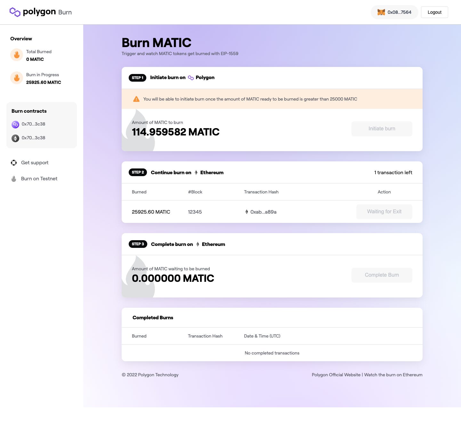Click the Completed Burns heading
Screen dimensions: 461x432
[x=153, y=318]
